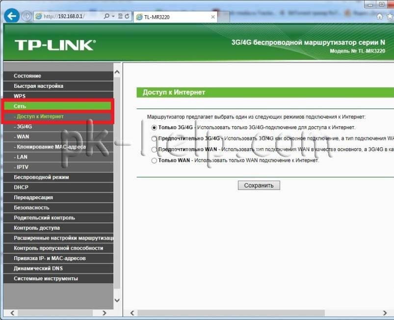Click the "Модель № TL-MR3220" header text
The height and width of the screenshot is (320, 394).
357,51
